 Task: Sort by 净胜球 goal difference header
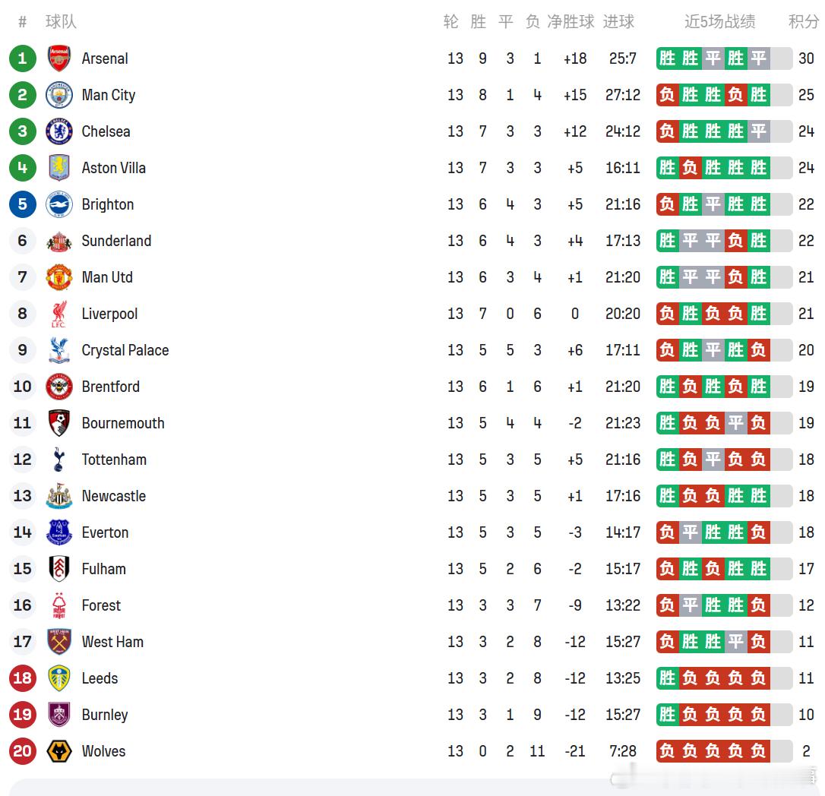tap(571, 21)
